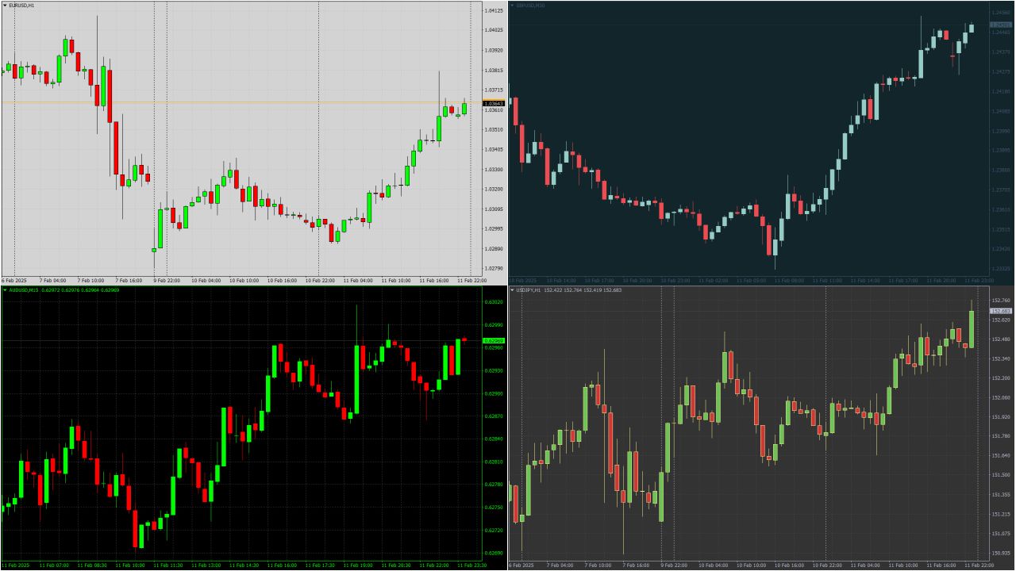The width and height of the screenshot is (1016, 571).
Task: Click the EURUSD,H1 chart title label
Action: click(20, 6)
